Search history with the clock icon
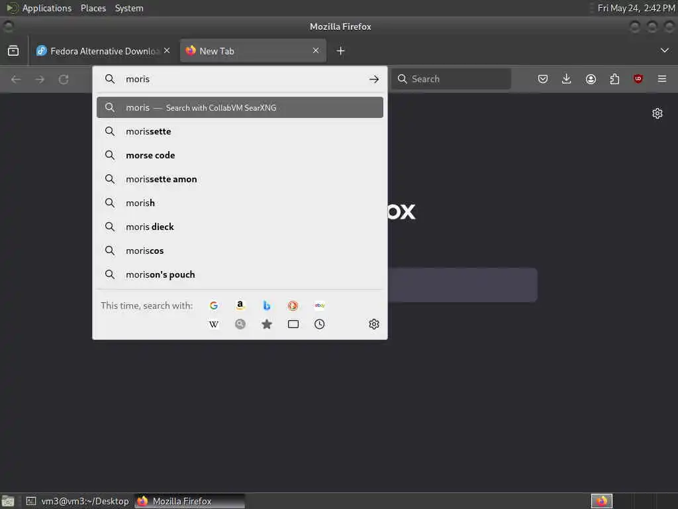 point(320,324)
